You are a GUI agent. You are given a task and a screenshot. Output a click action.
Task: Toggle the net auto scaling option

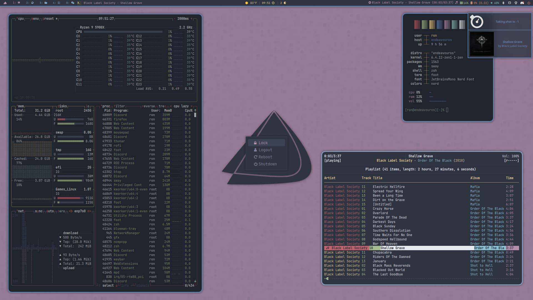point(50,211)
